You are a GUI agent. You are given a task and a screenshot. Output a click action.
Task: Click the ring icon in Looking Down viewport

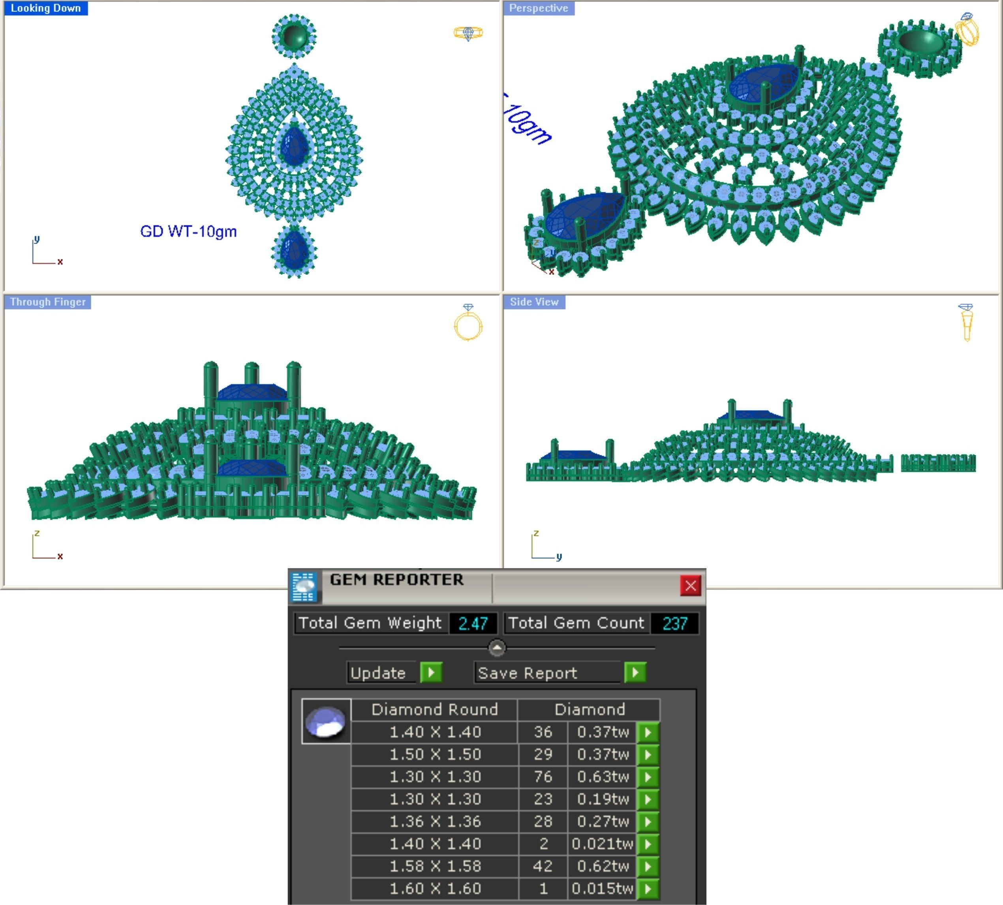tap(468, 33)
